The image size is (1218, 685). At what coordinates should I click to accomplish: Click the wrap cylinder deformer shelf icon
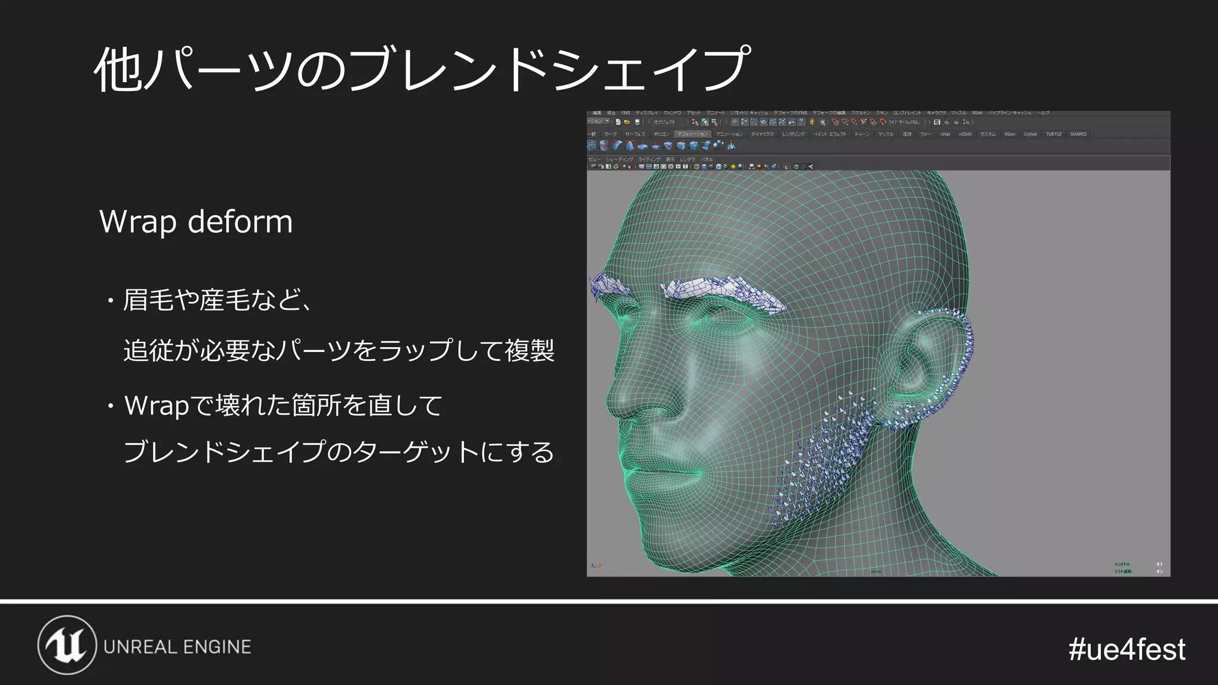click(x=604, y=145)
